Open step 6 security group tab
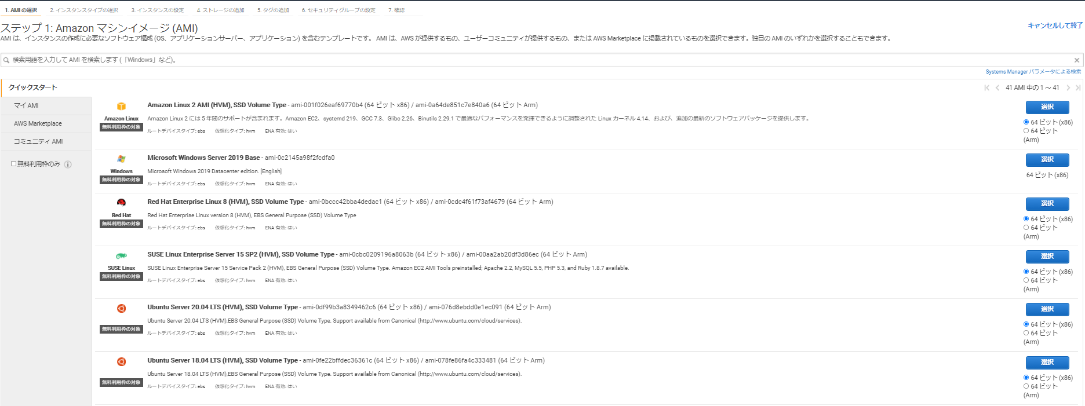Image resolution: width=1085 pixels, height=406 pixels. (338, 10)
